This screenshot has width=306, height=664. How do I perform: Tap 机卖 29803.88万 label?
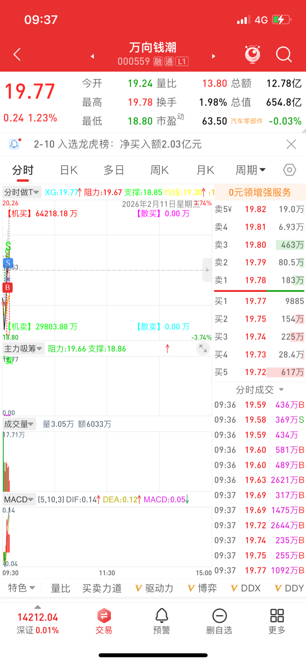pos(41,327)
